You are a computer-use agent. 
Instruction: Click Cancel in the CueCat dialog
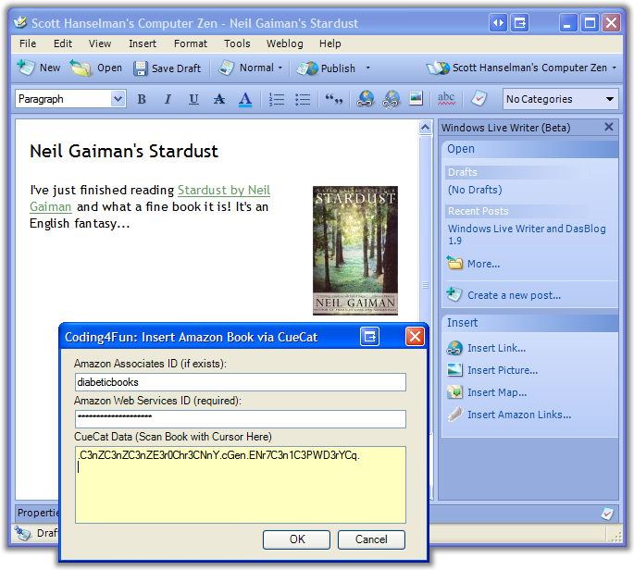click(x=371, y=539)
